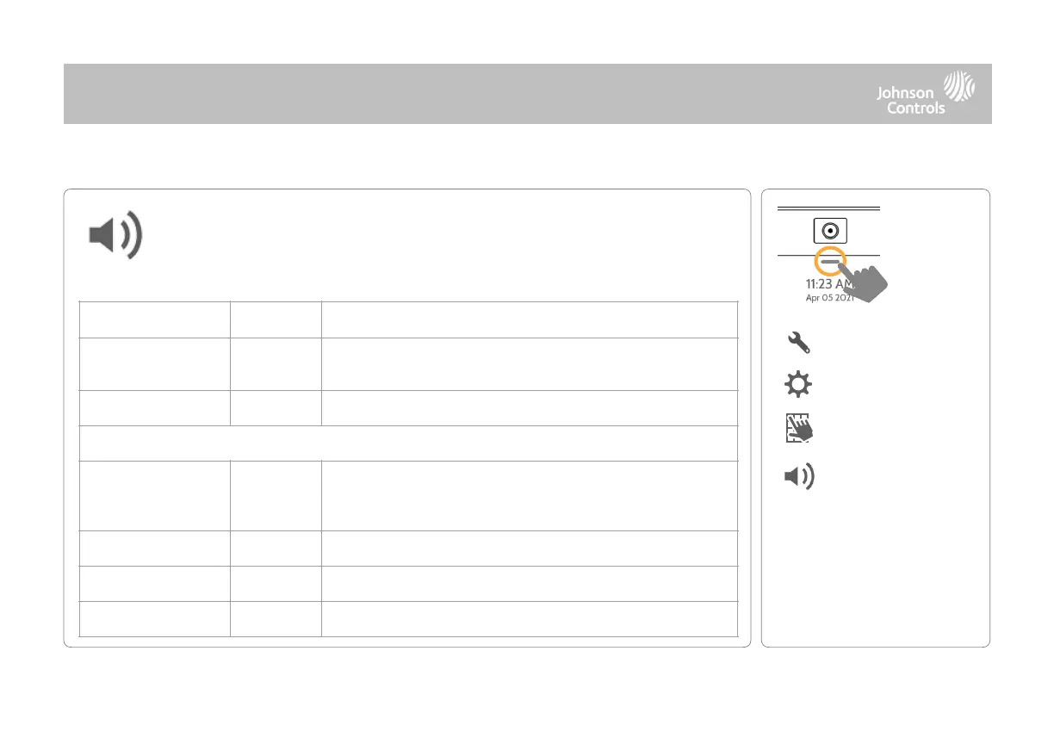Viewport: 1054px width, 744px height.
Task: Tap the camera icon above the clock
Action: click(x=829, y=232)
